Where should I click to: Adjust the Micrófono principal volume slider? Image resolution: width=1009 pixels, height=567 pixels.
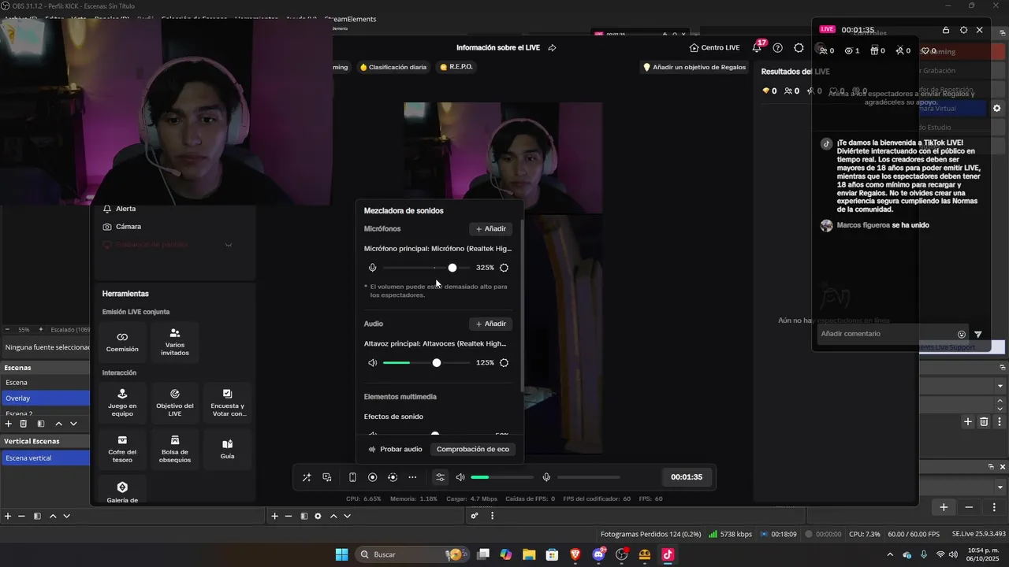pos(426,268)
